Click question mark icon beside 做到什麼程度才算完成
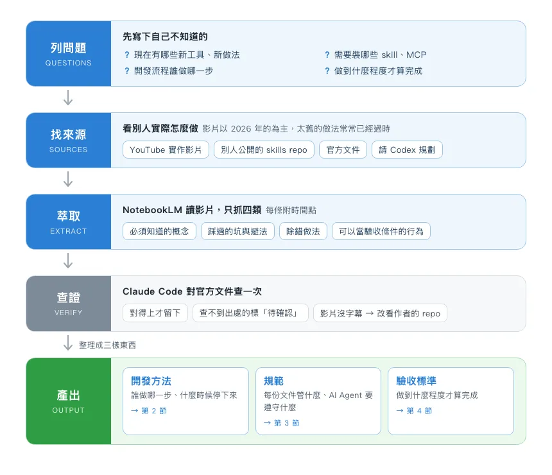552x475 pixels. 327,71
